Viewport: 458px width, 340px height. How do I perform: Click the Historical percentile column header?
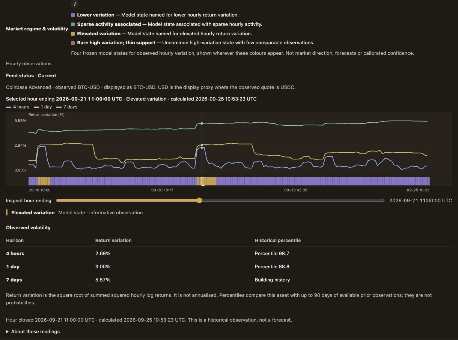click(278, 241)
